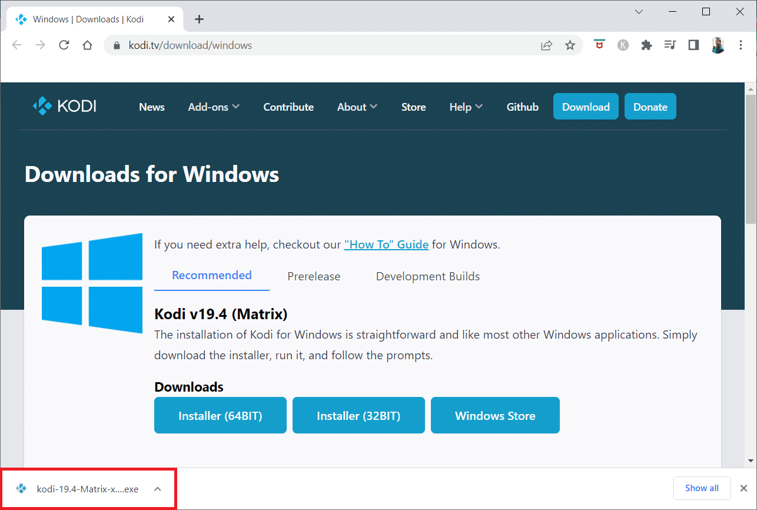Click the page vertical scrollbar thumb
757x510 pixels.
(751, 159)
